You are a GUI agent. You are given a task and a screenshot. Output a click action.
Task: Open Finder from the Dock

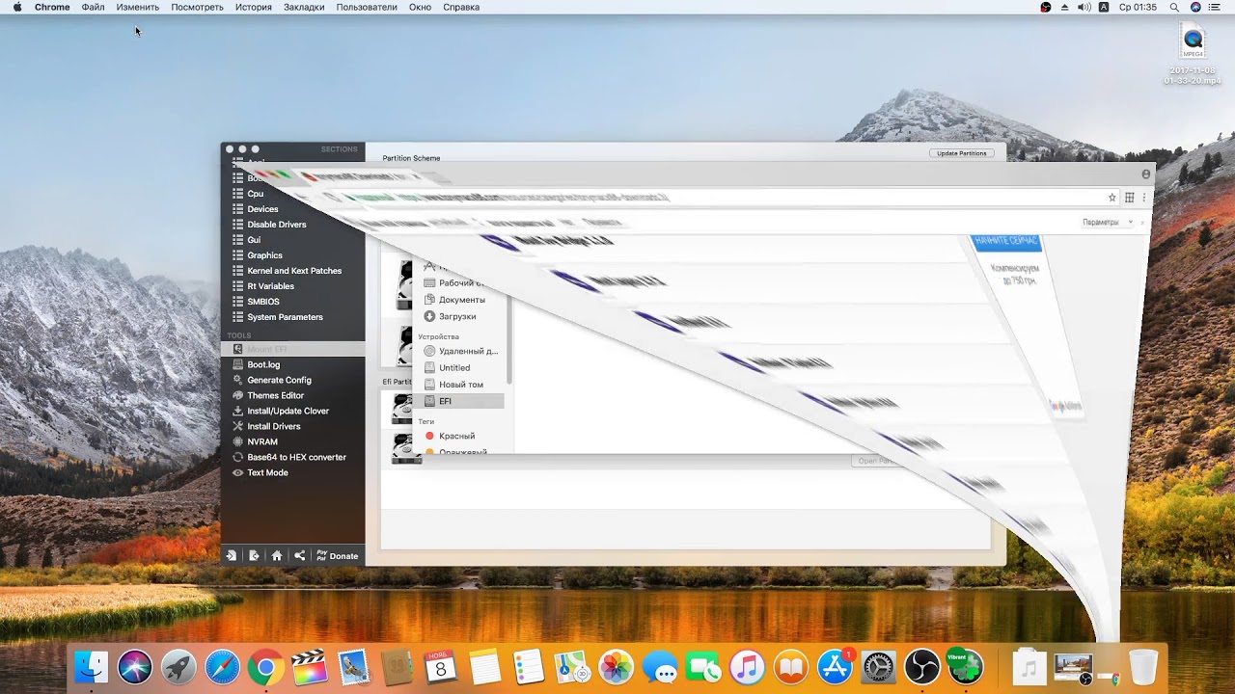92,666
